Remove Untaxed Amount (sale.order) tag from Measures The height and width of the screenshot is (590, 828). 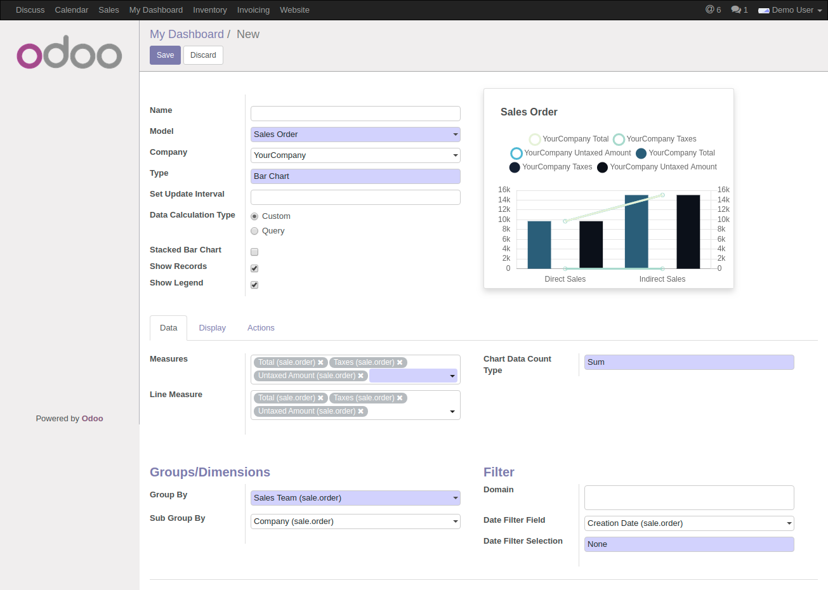(x=360, y=376)
